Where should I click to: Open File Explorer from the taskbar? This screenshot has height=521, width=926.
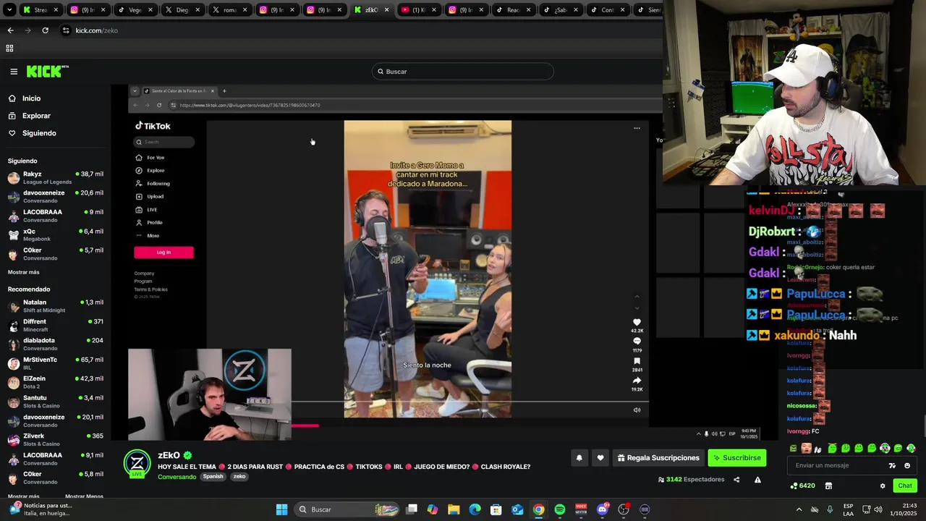[x=454, y=509]
